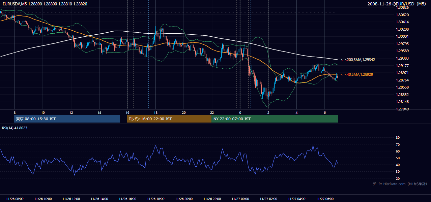Select the 200 SMA label 1.29342
The width and height of the screenshot is (431, 202).
click(x=358, y=60)
